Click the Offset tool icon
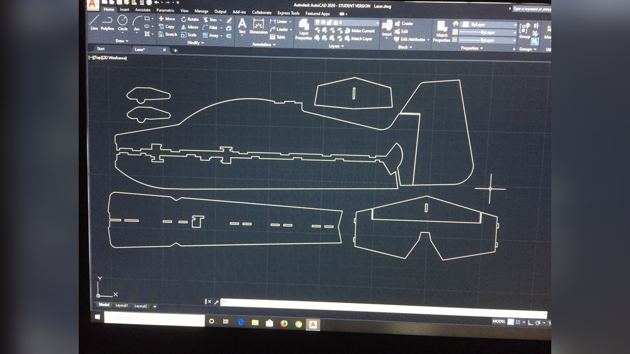The width and height of the screenshot is (630, 354). pos(229,36)
